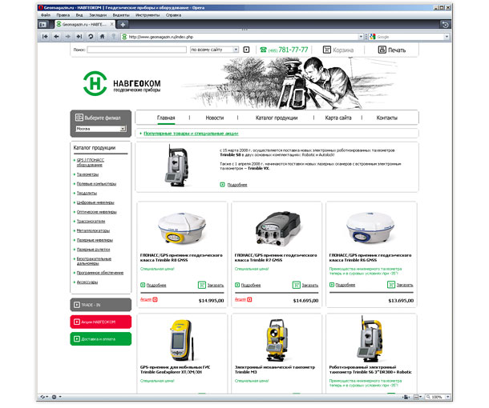Click Подробнее for Trimble R8 GNSS
Image resolution: width=489 pixels, height=408 pixels.
(x=156, y=285)
